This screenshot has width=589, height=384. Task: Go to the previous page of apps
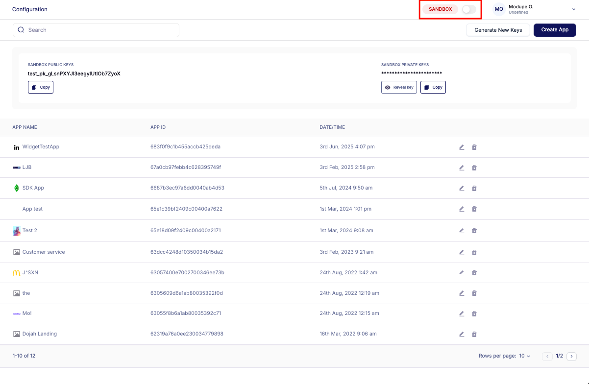click(x=547, y=356)
